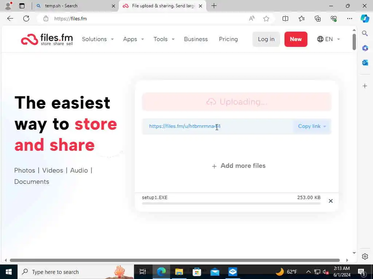Screen dimensions: 373x279
Task: Expand the Tools menu
Action: tap(164, 39)
